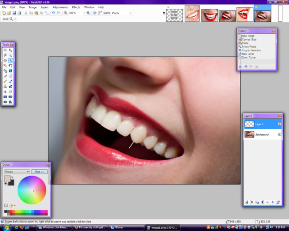Toggle Layer 2 visibility checkbox
The width and height of the screenshot is (289, 231).
(279, 124)
